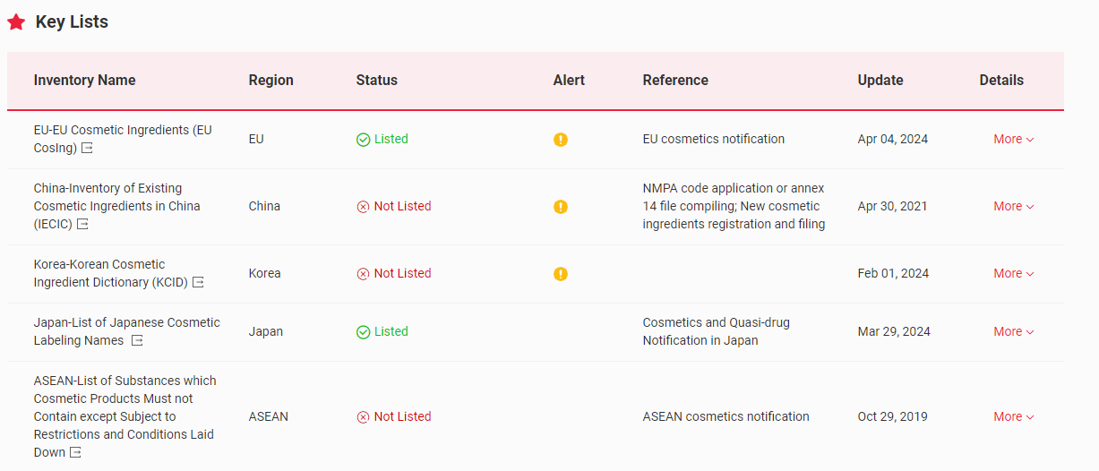Open external link icon for EU CosIng
The width and height of the screenshot is (1099, 471).
coord(87,149)
